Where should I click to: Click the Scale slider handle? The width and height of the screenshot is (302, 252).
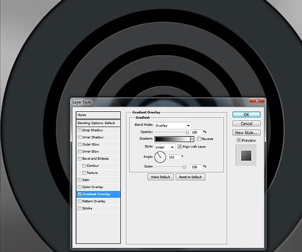(x=184, y=167)
